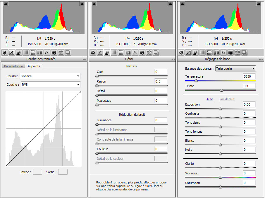265x198 pixels.
Task: Open Tone Curve icon in the Détail panel
Action: (100, 53)
